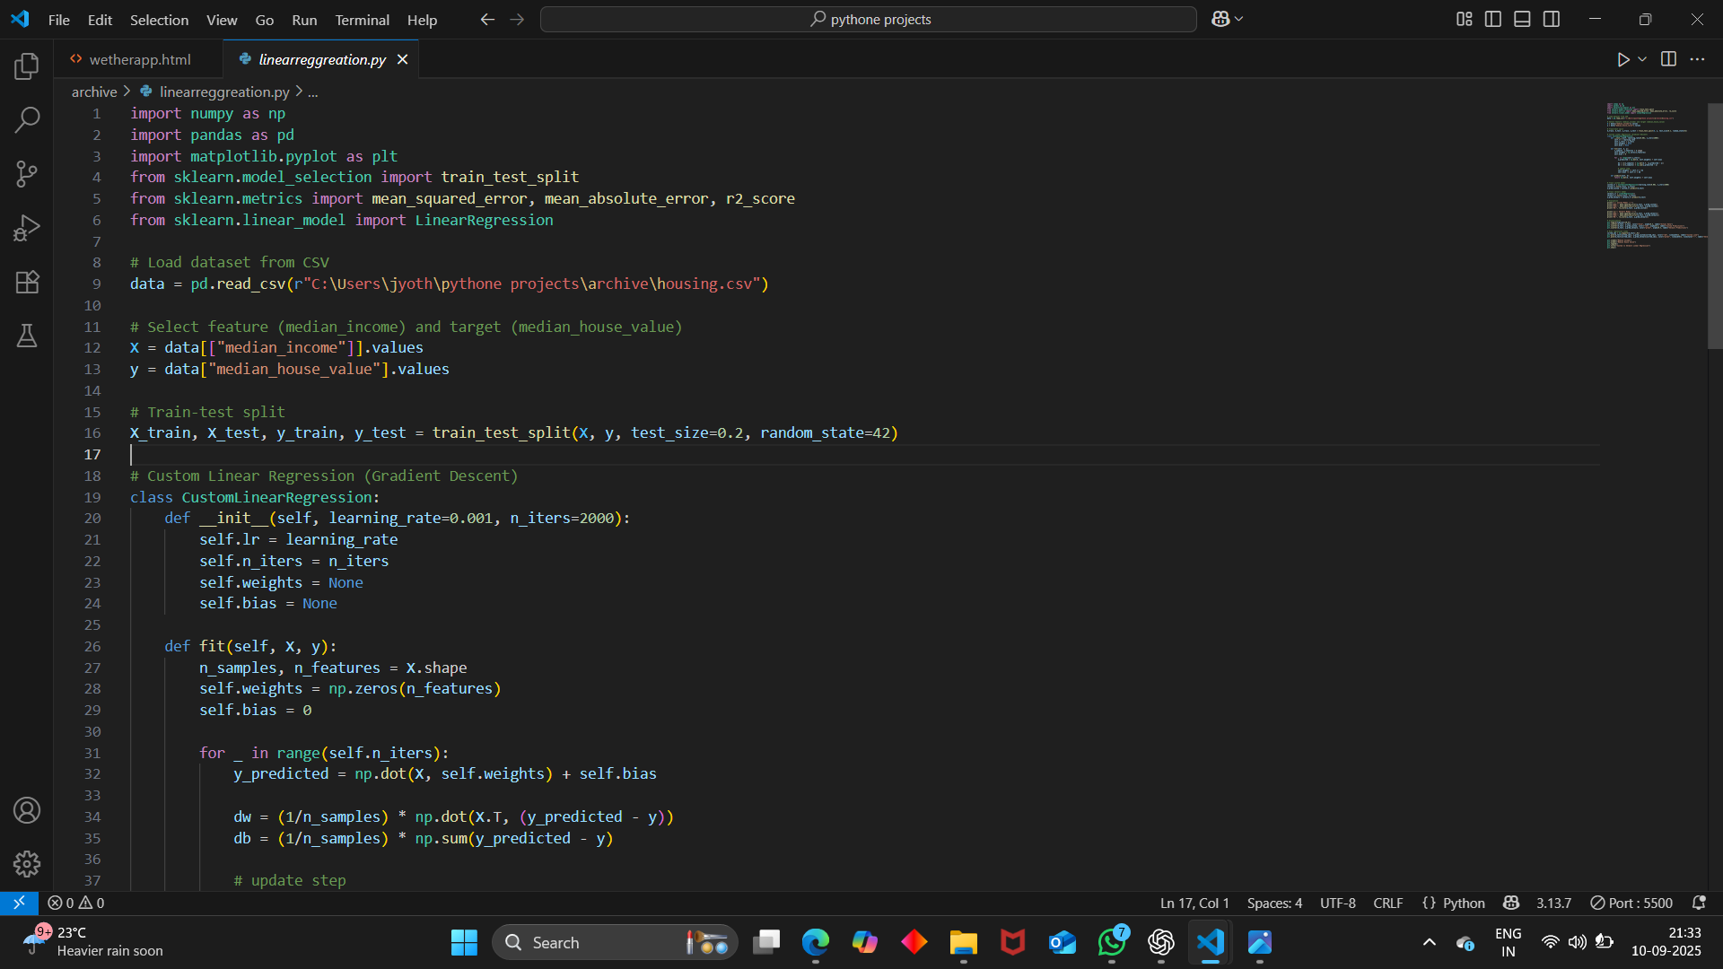Open the Terminal menu
The height and width of the screenshot is (969, 1723).
362,20
